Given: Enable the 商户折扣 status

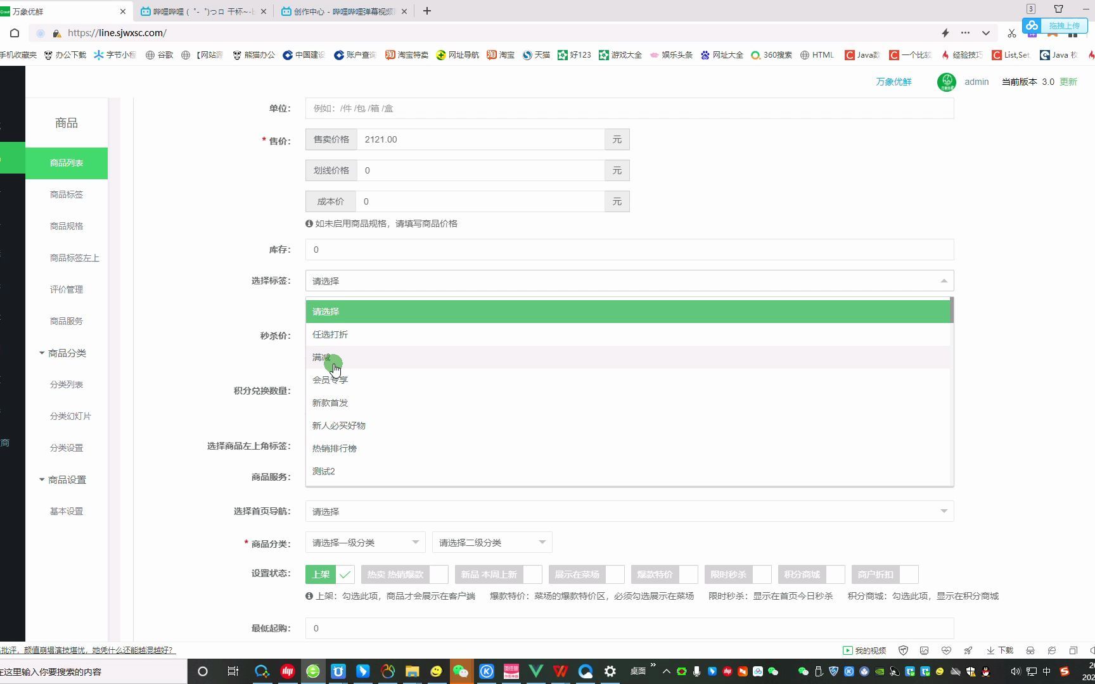Looking at the screenshot, I should [909, 574].
